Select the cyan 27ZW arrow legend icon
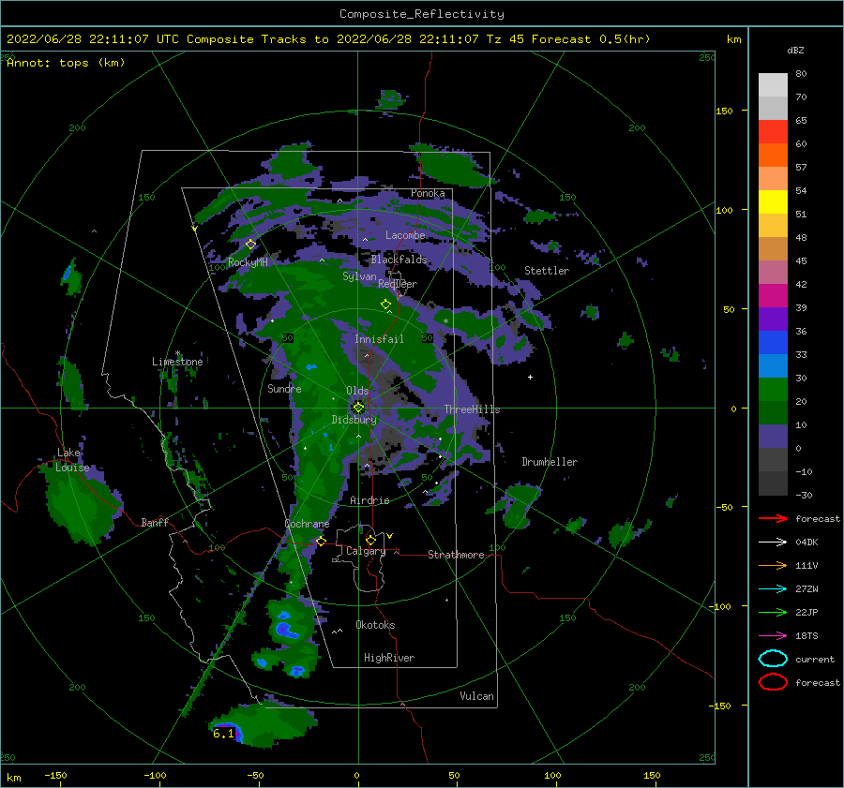This screenshot has width=844, height=788. 773,589
